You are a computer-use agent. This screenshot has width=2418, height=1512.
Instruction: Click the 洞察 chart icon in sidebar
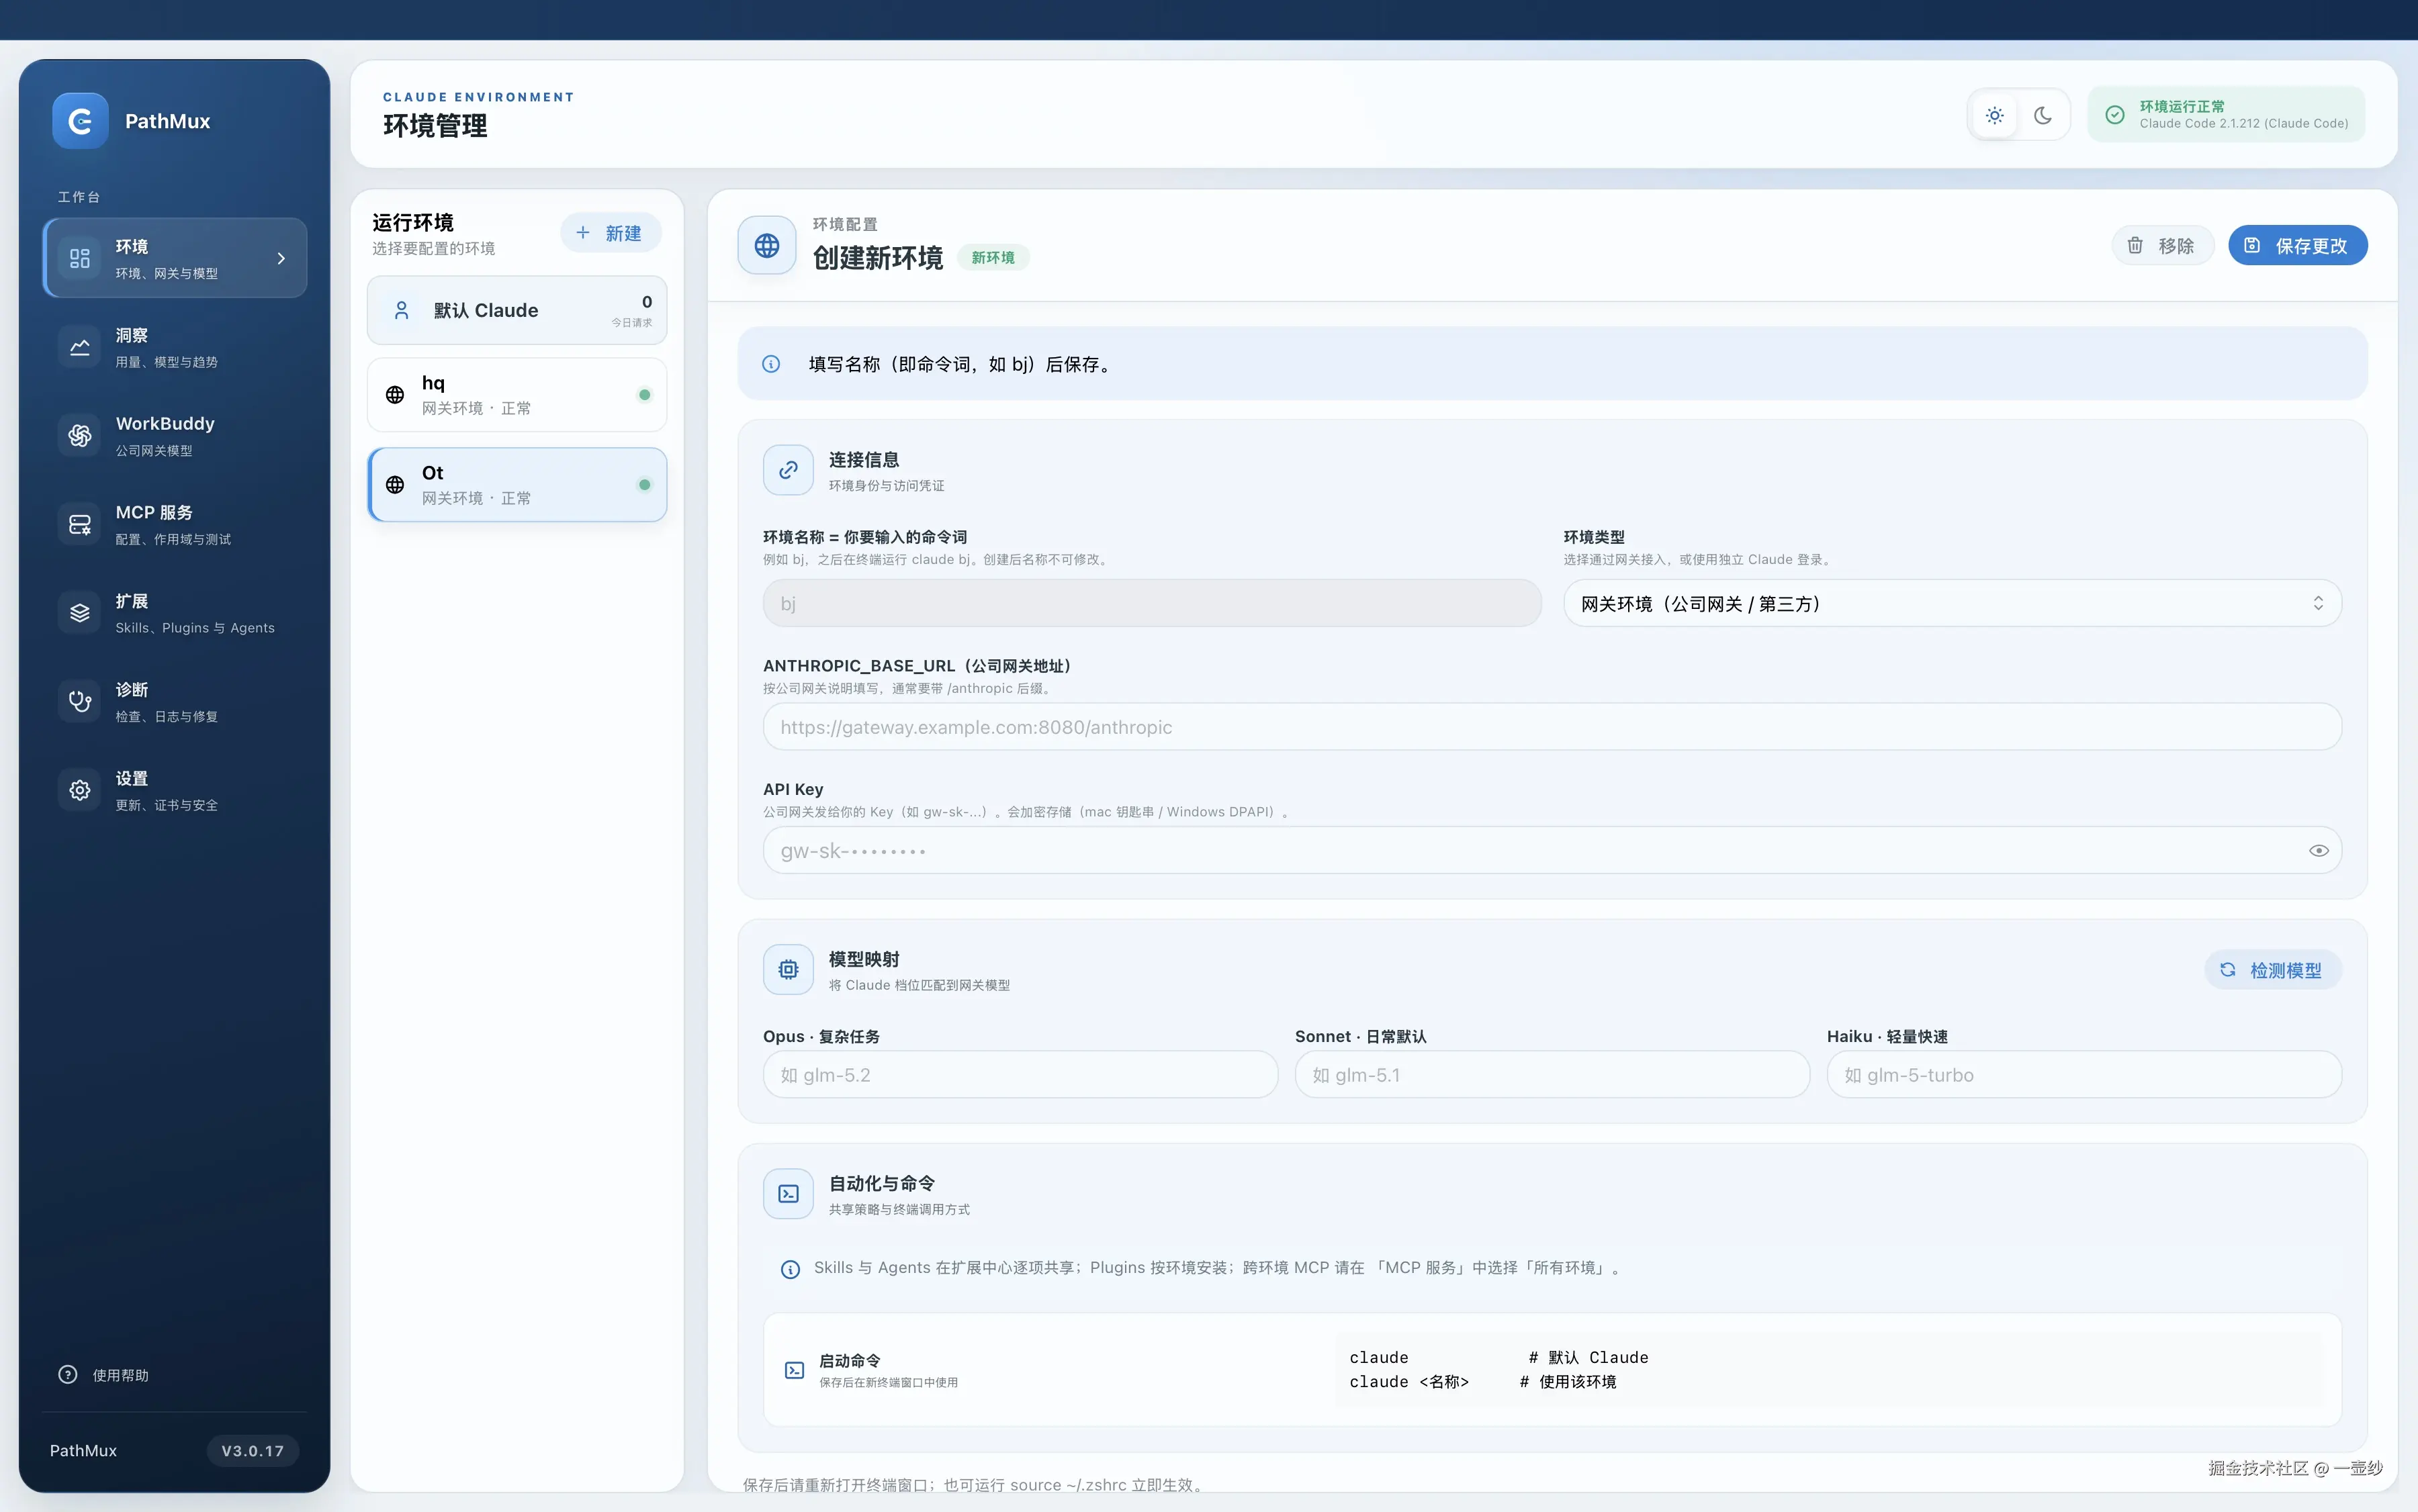(x=80, y=347)
